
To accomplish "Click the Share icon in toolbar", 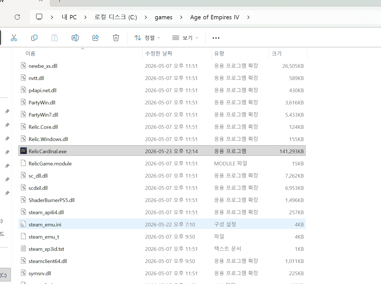I will tap(96, 38).
